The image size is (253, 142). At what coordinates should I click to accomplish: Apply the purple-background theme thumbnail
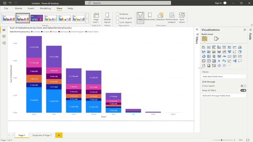37,18
